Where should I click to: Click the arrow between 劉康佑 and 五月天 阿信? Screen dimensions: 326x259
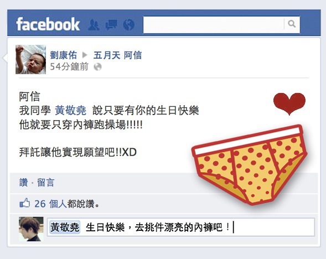[x=85, y=55]
